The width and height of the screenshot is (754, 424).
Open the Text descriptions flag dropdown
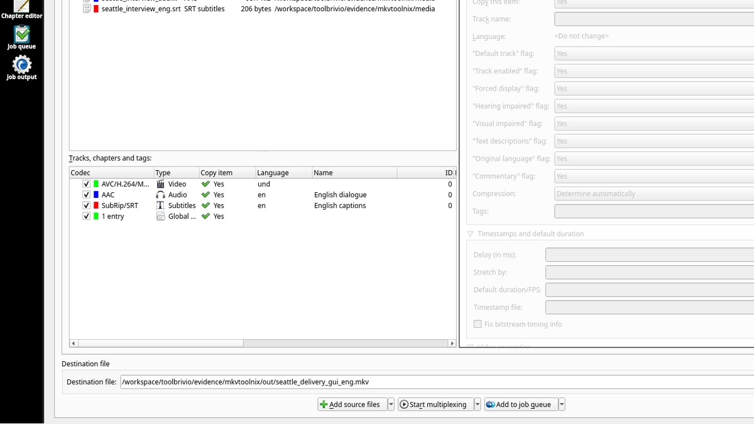(x=654, y=141)
